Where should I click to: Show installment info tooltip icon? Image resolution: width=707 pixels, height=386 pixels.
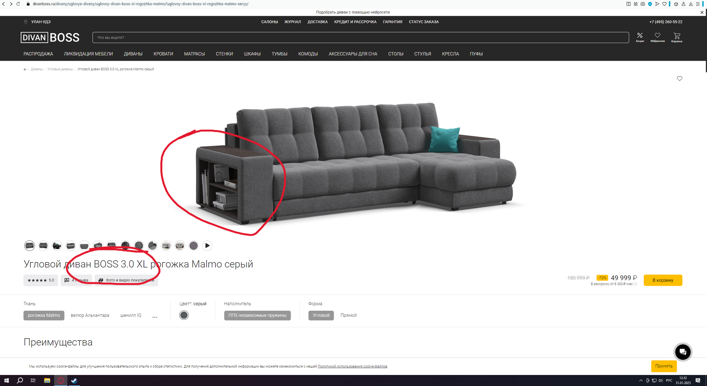pos(636,284)
